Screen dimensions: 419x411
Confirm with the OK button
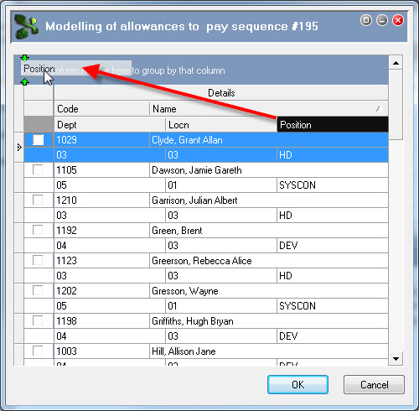[x=297, y=385]
